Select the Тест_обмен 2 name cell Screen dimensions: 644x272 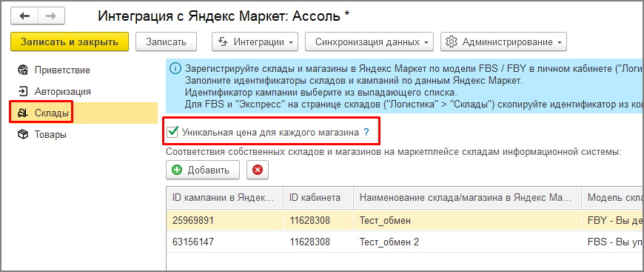(x=467, y=242)
